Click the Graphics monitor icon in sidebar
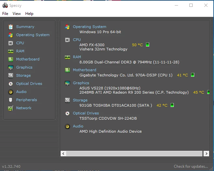214x171 pixels. (11, 67)
